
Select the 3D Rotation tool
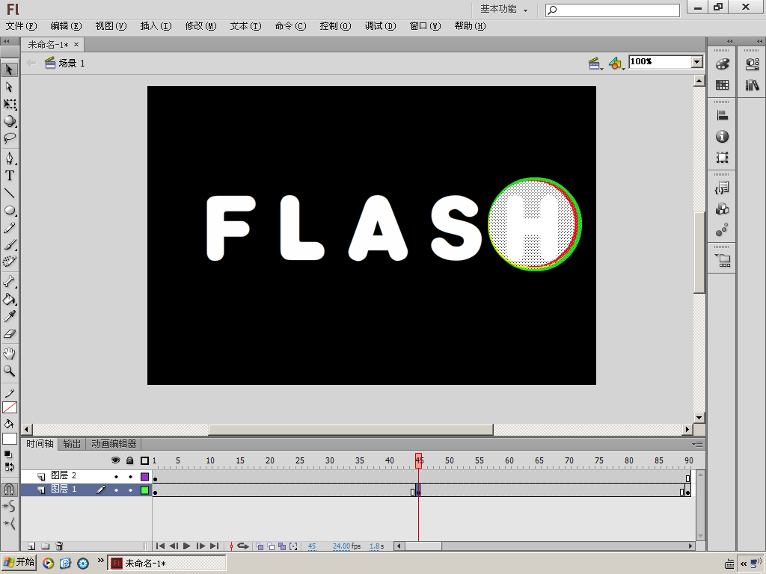(x=9, y=121)
